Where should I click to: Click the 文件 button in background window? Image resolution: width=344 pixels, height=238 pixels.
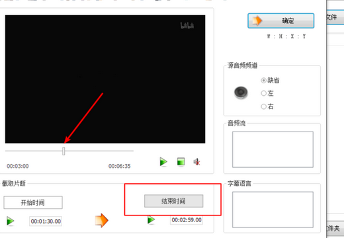coord(335,17)
